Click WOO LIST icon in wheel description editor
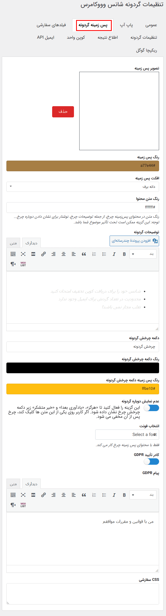 click(23, 264)
